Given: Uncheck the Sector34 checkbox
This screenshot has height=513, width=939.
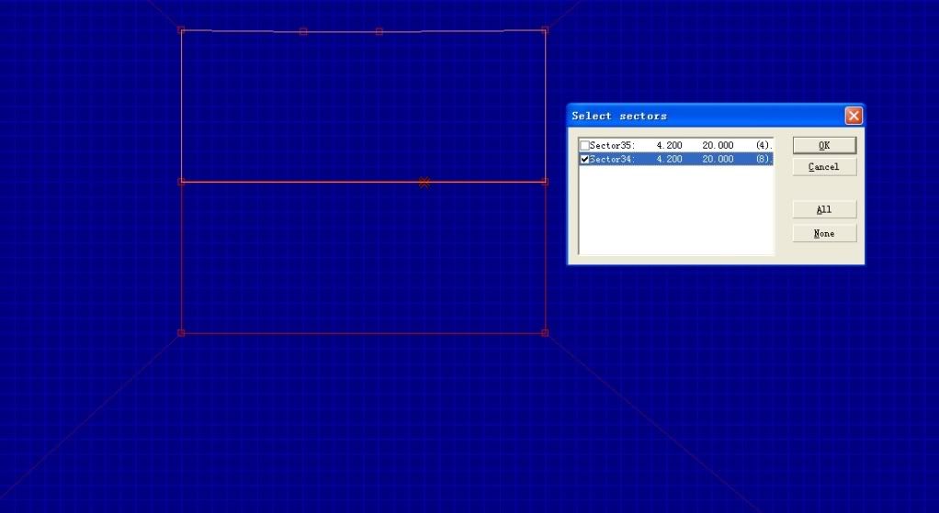Looking at the screenshot, I should click(x=585, y=159).
